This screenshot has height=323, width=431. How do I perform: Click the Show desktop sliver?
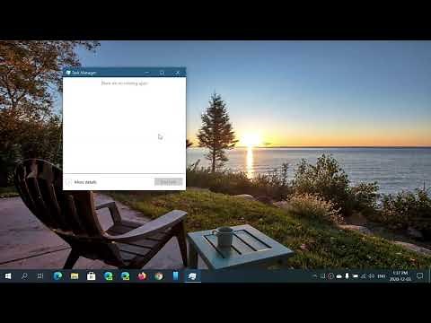point(429,276)
